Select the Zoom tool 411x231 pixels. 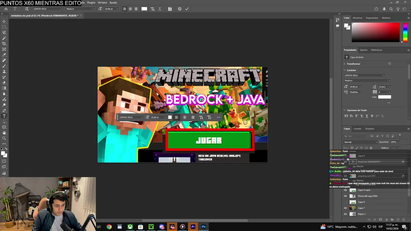click(x=4, y=138)
